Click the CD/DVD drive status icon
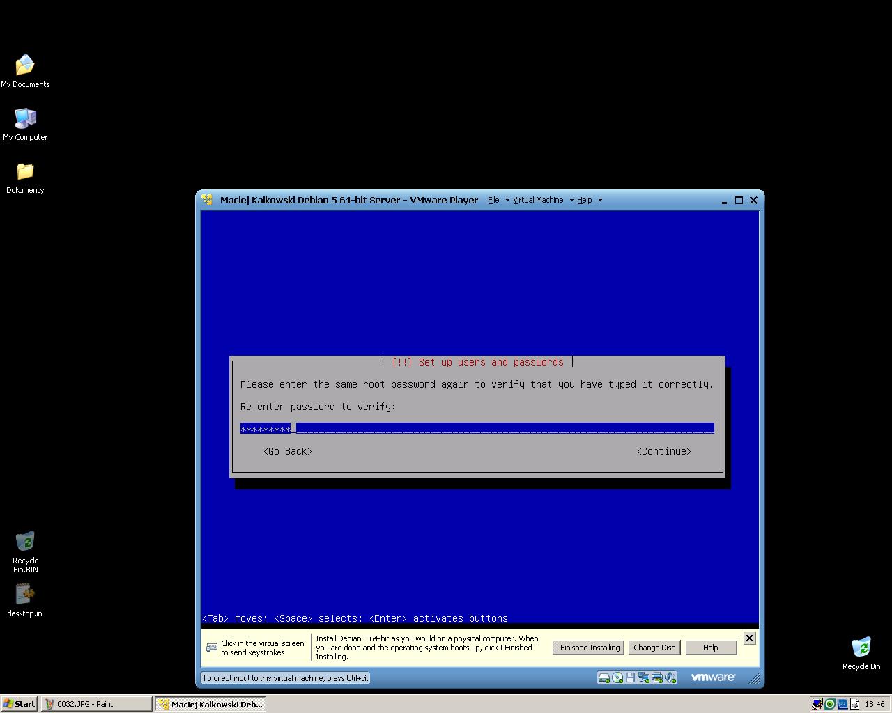Viewport: 892px width, 713px height. pyautogui.click(x=617, y=677)
